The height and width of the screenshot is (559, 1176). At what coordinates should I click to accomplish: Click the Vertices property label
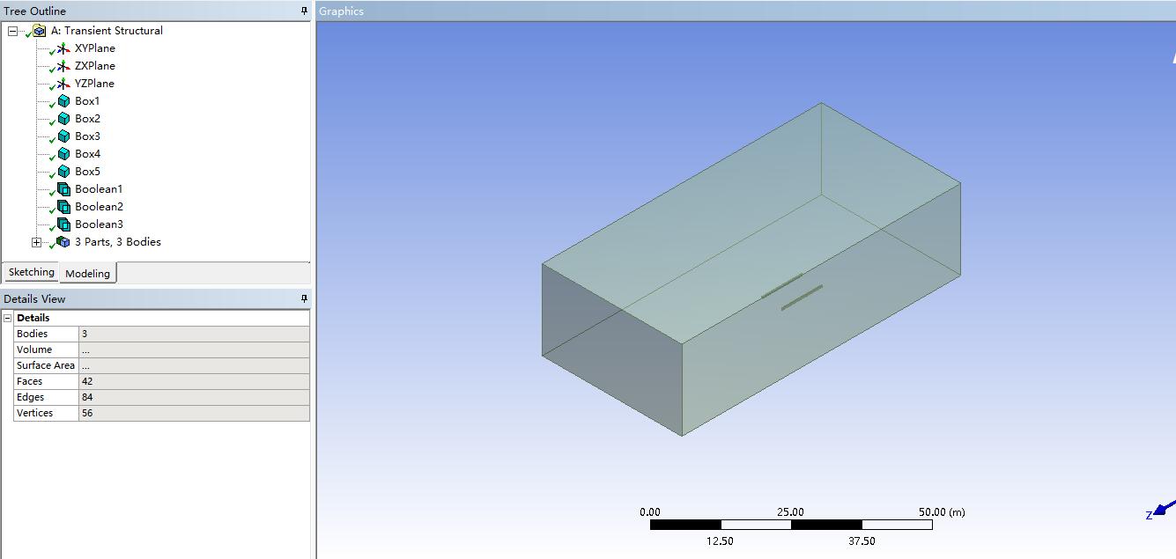(34, 413)
